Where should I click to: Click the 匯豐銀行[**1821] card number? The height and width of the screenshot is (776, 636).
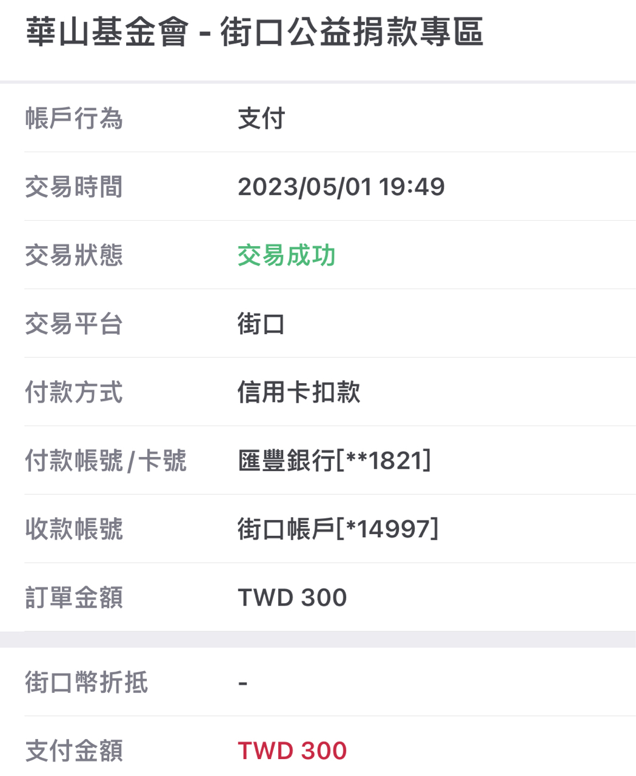click(334, 461)
